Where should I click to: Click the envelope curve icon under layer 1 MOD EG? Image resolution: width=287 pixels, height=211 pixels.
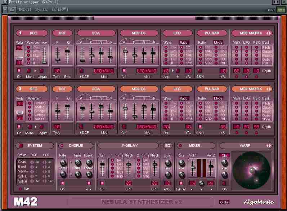coord(125,76)
